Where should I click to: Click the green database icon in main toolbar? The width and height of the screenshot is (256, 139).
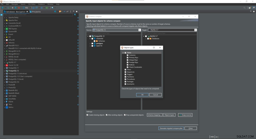point(47,8)
